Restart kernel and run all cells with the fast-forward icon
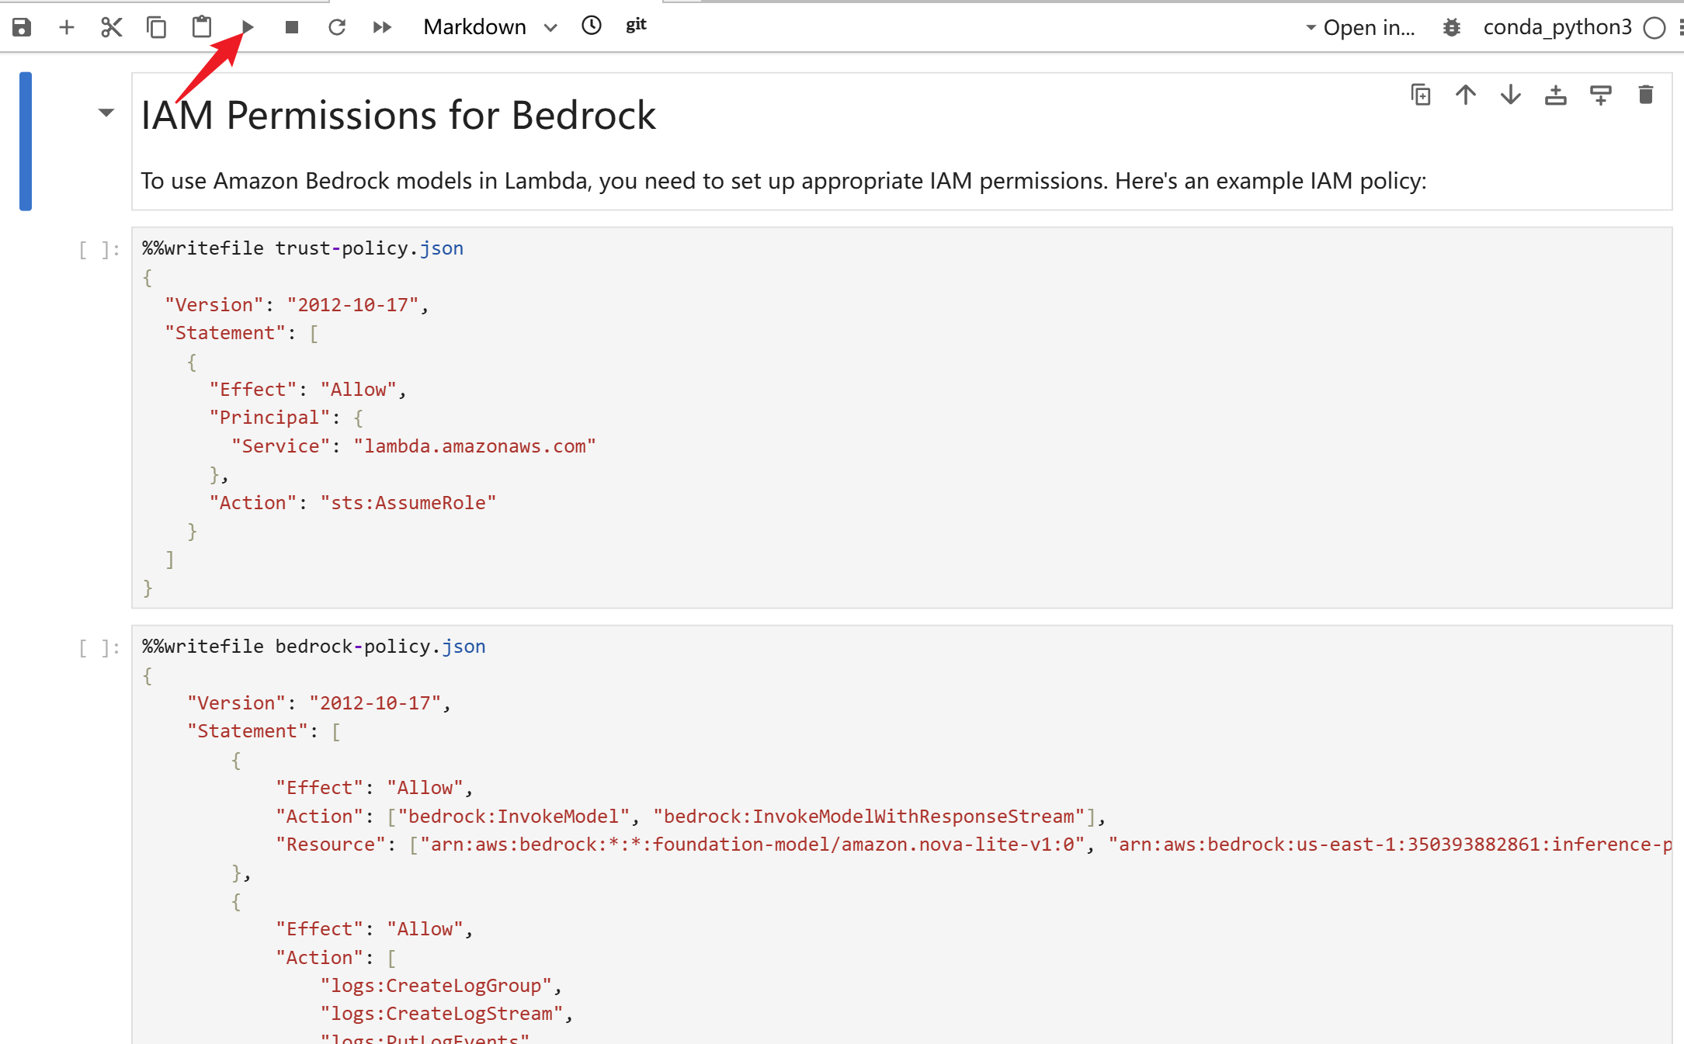 click(382, 27)
